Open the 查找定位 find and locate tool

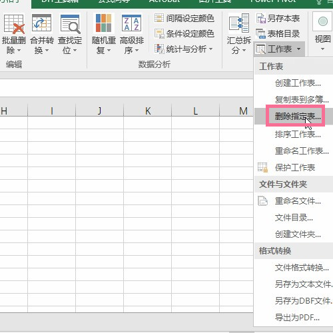point(70,34)
